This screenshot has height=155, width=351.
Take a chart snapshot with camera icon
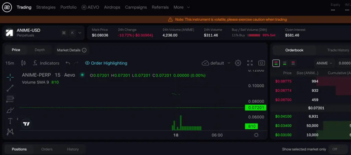click(x=262, y=63)
